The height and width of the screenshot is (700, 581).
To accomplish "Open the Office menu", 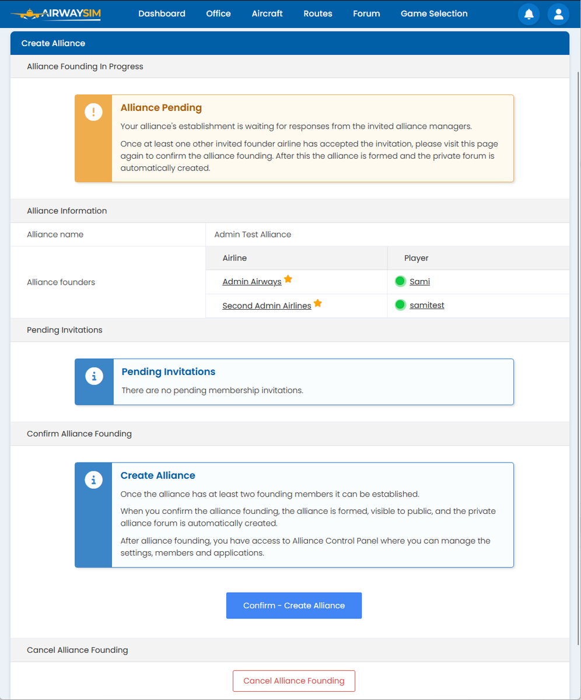I will 218,13.
